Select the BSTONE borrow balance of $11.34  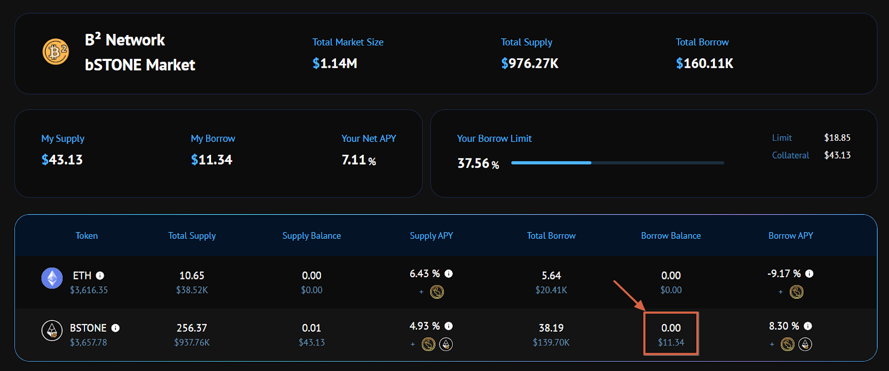click(x=671, y=342)
